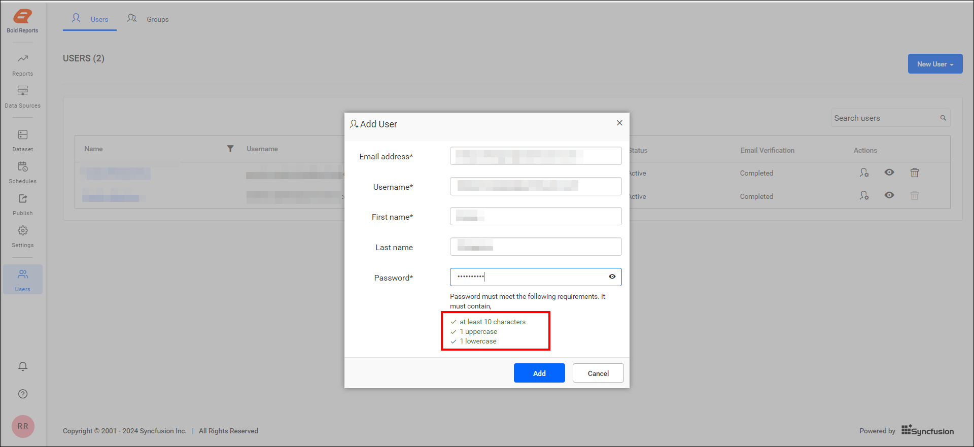The height and width of the screenshot is (447, 974).
Task: View first user row with eye icon
Action: (889, 172)
